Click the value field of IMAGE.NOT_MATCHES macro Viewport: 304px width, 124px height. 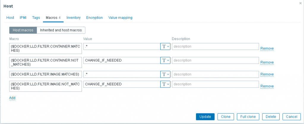click(x=122, y=84)
